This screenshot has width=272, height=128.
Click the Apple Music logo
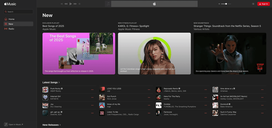pyautogui.click(x=10, y=4)
